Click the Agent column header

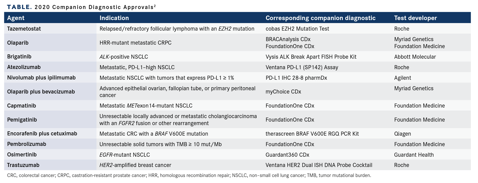point(16,18)
